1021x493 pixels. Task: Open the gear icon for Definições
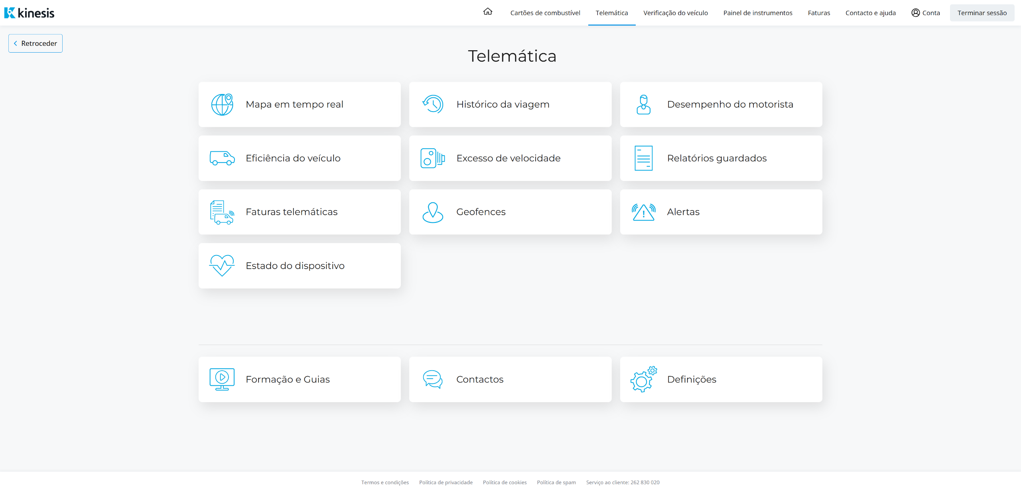click(x=643, y=379)
